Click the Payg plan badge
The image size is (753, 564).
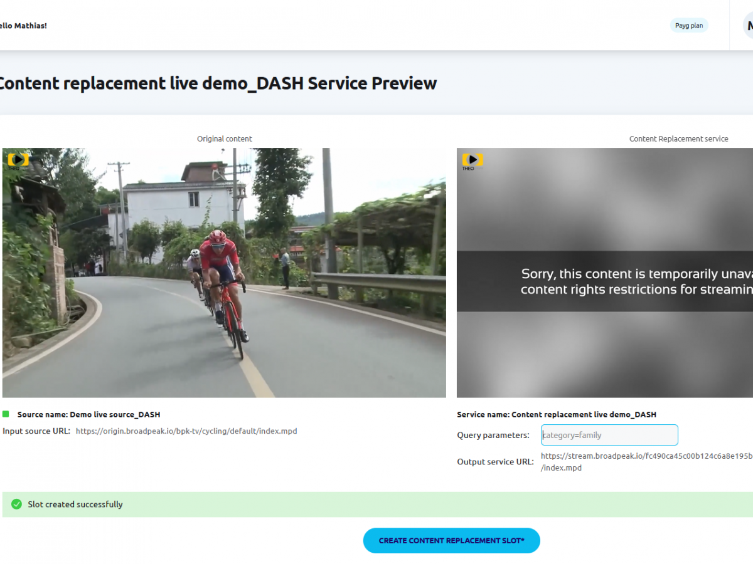[x=689, y=25]
